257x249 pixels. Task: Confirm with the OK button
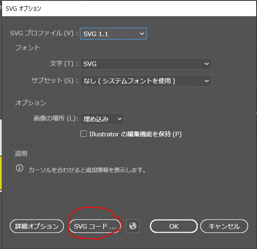point(174,226)
